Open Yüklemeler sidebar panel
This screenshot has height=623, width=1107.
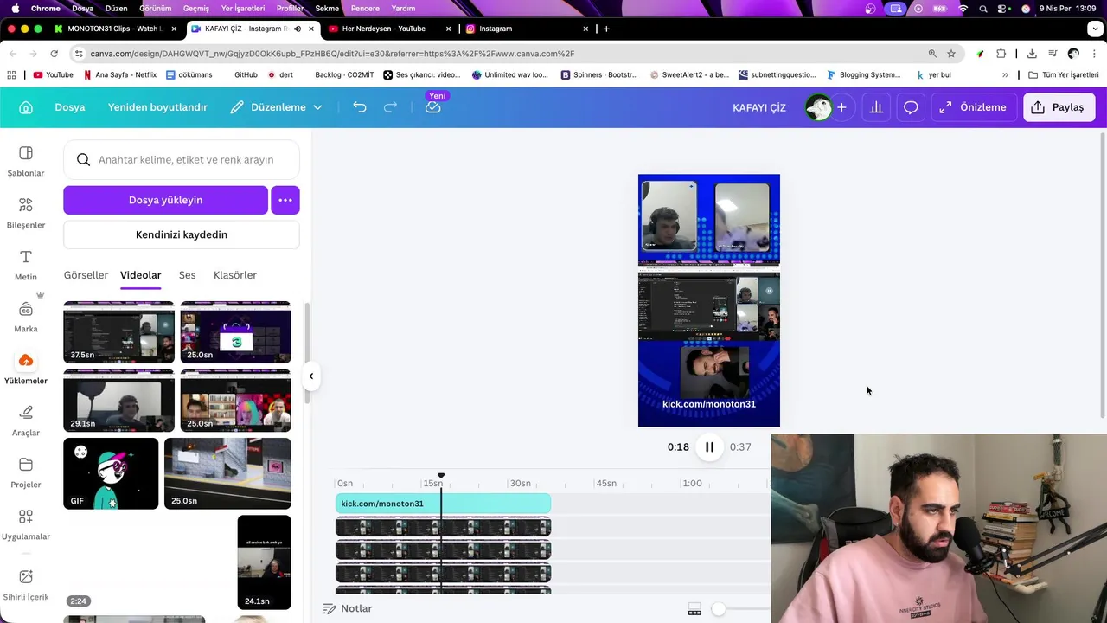[26, 369]
